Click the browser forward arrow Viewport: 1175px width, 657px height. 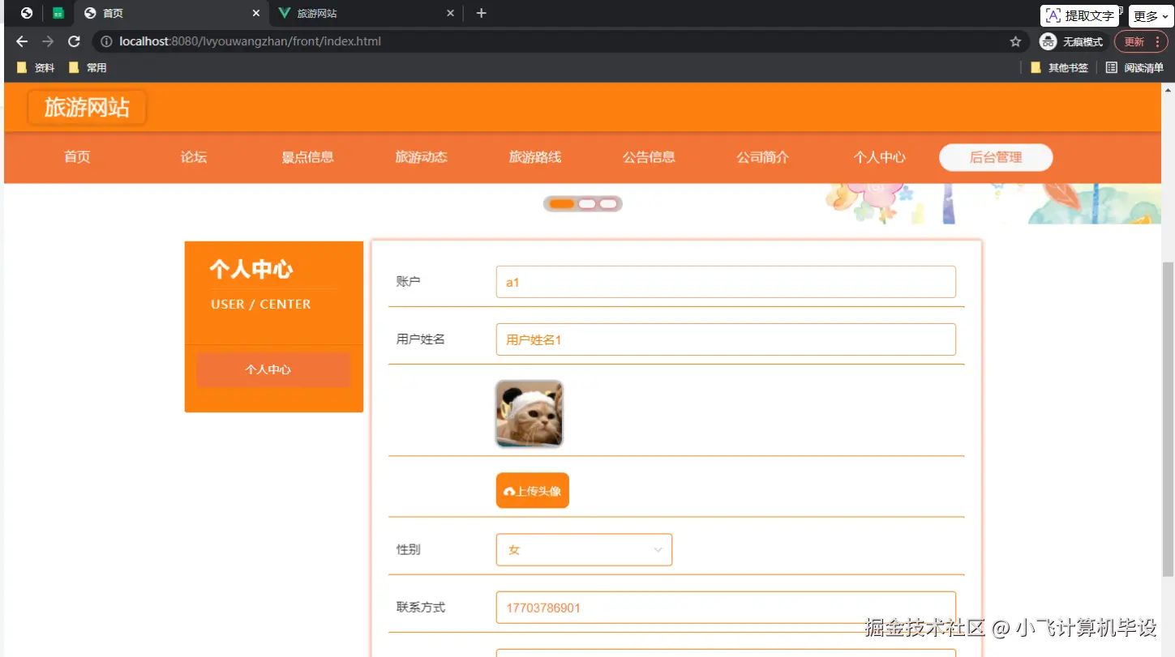pyautogui.click(x=48, y=41)
